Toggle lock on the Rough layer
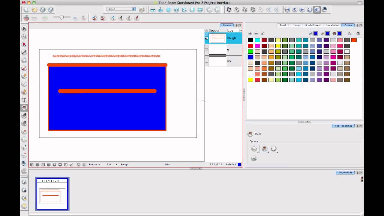The width and height of the screenshot is (384, 216). [x=206, y=38]
